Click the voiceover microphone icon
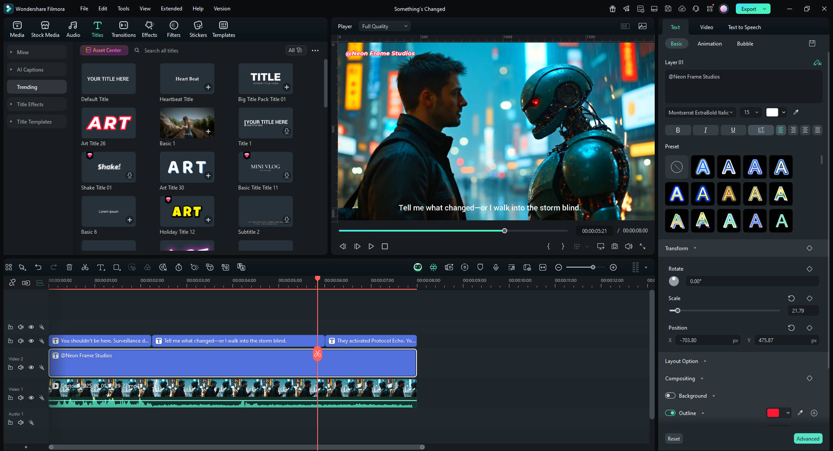The image size is (833, 451). [496, 267]
